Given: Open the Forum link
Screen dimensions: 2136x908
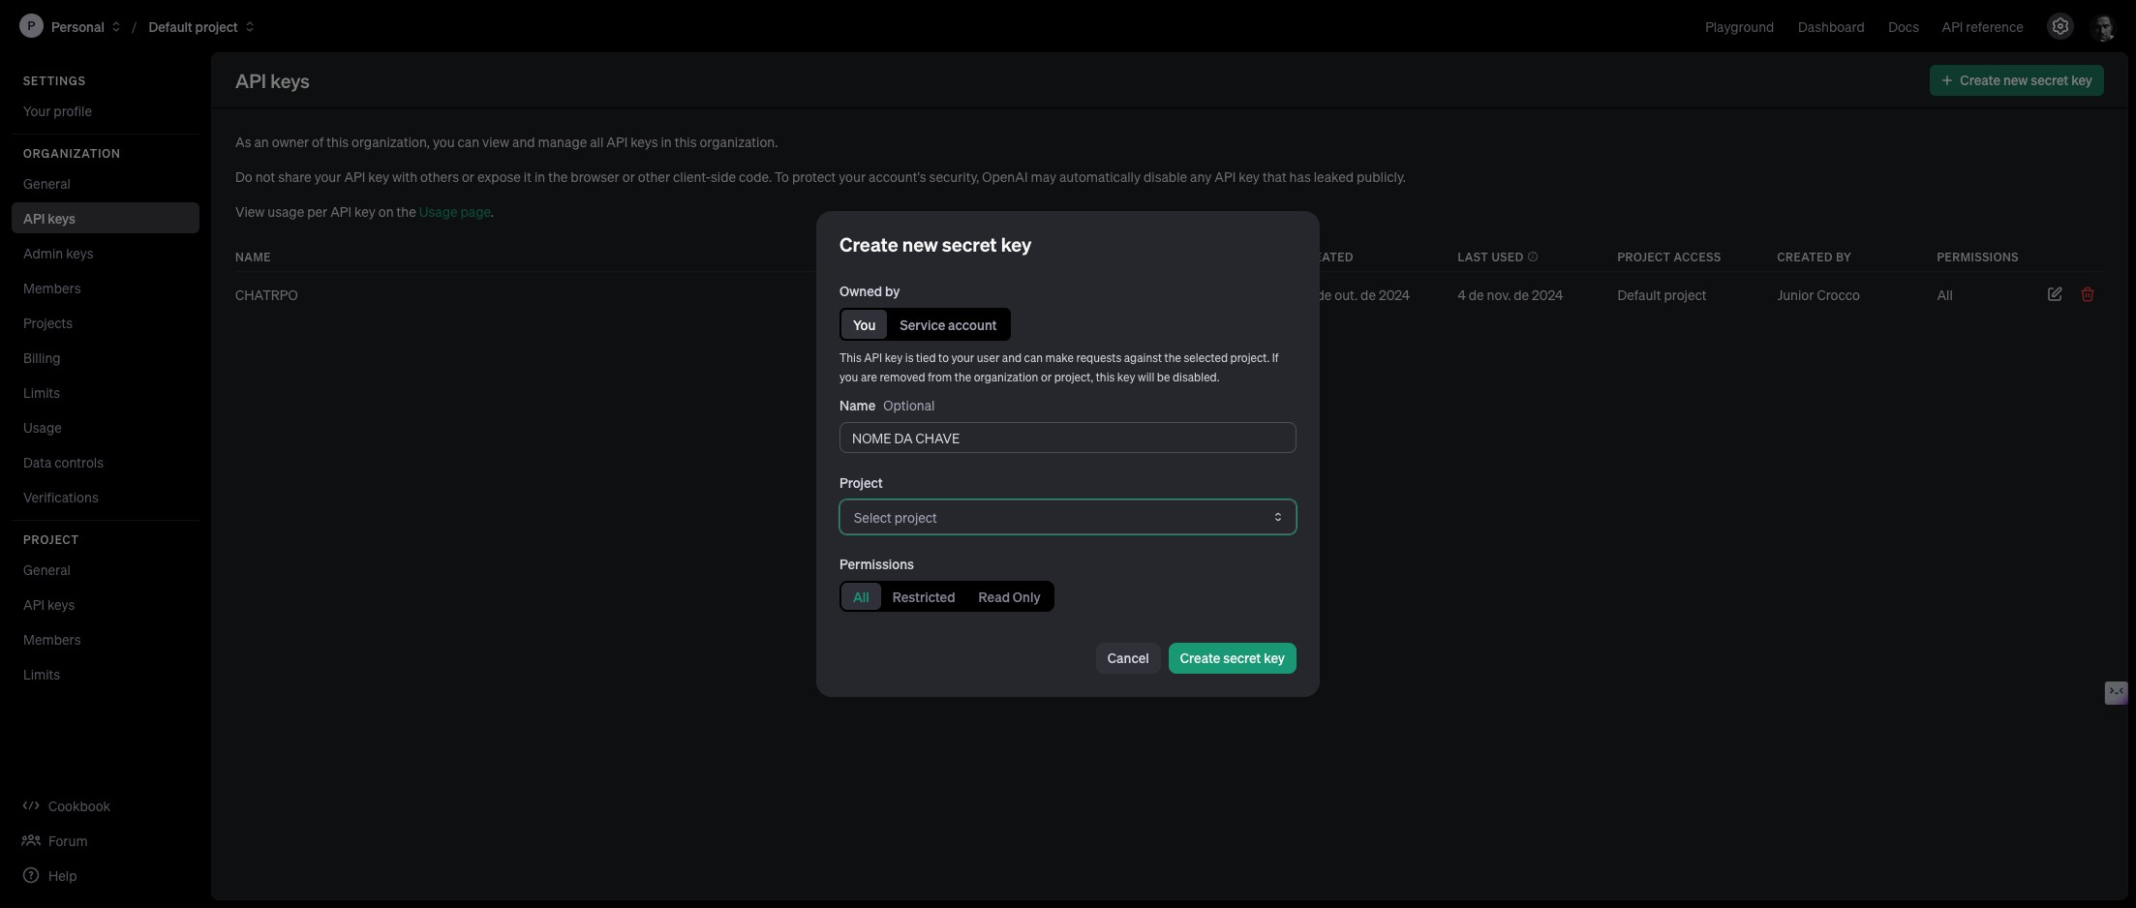Looking at the screenshot, I should (68, 841).
